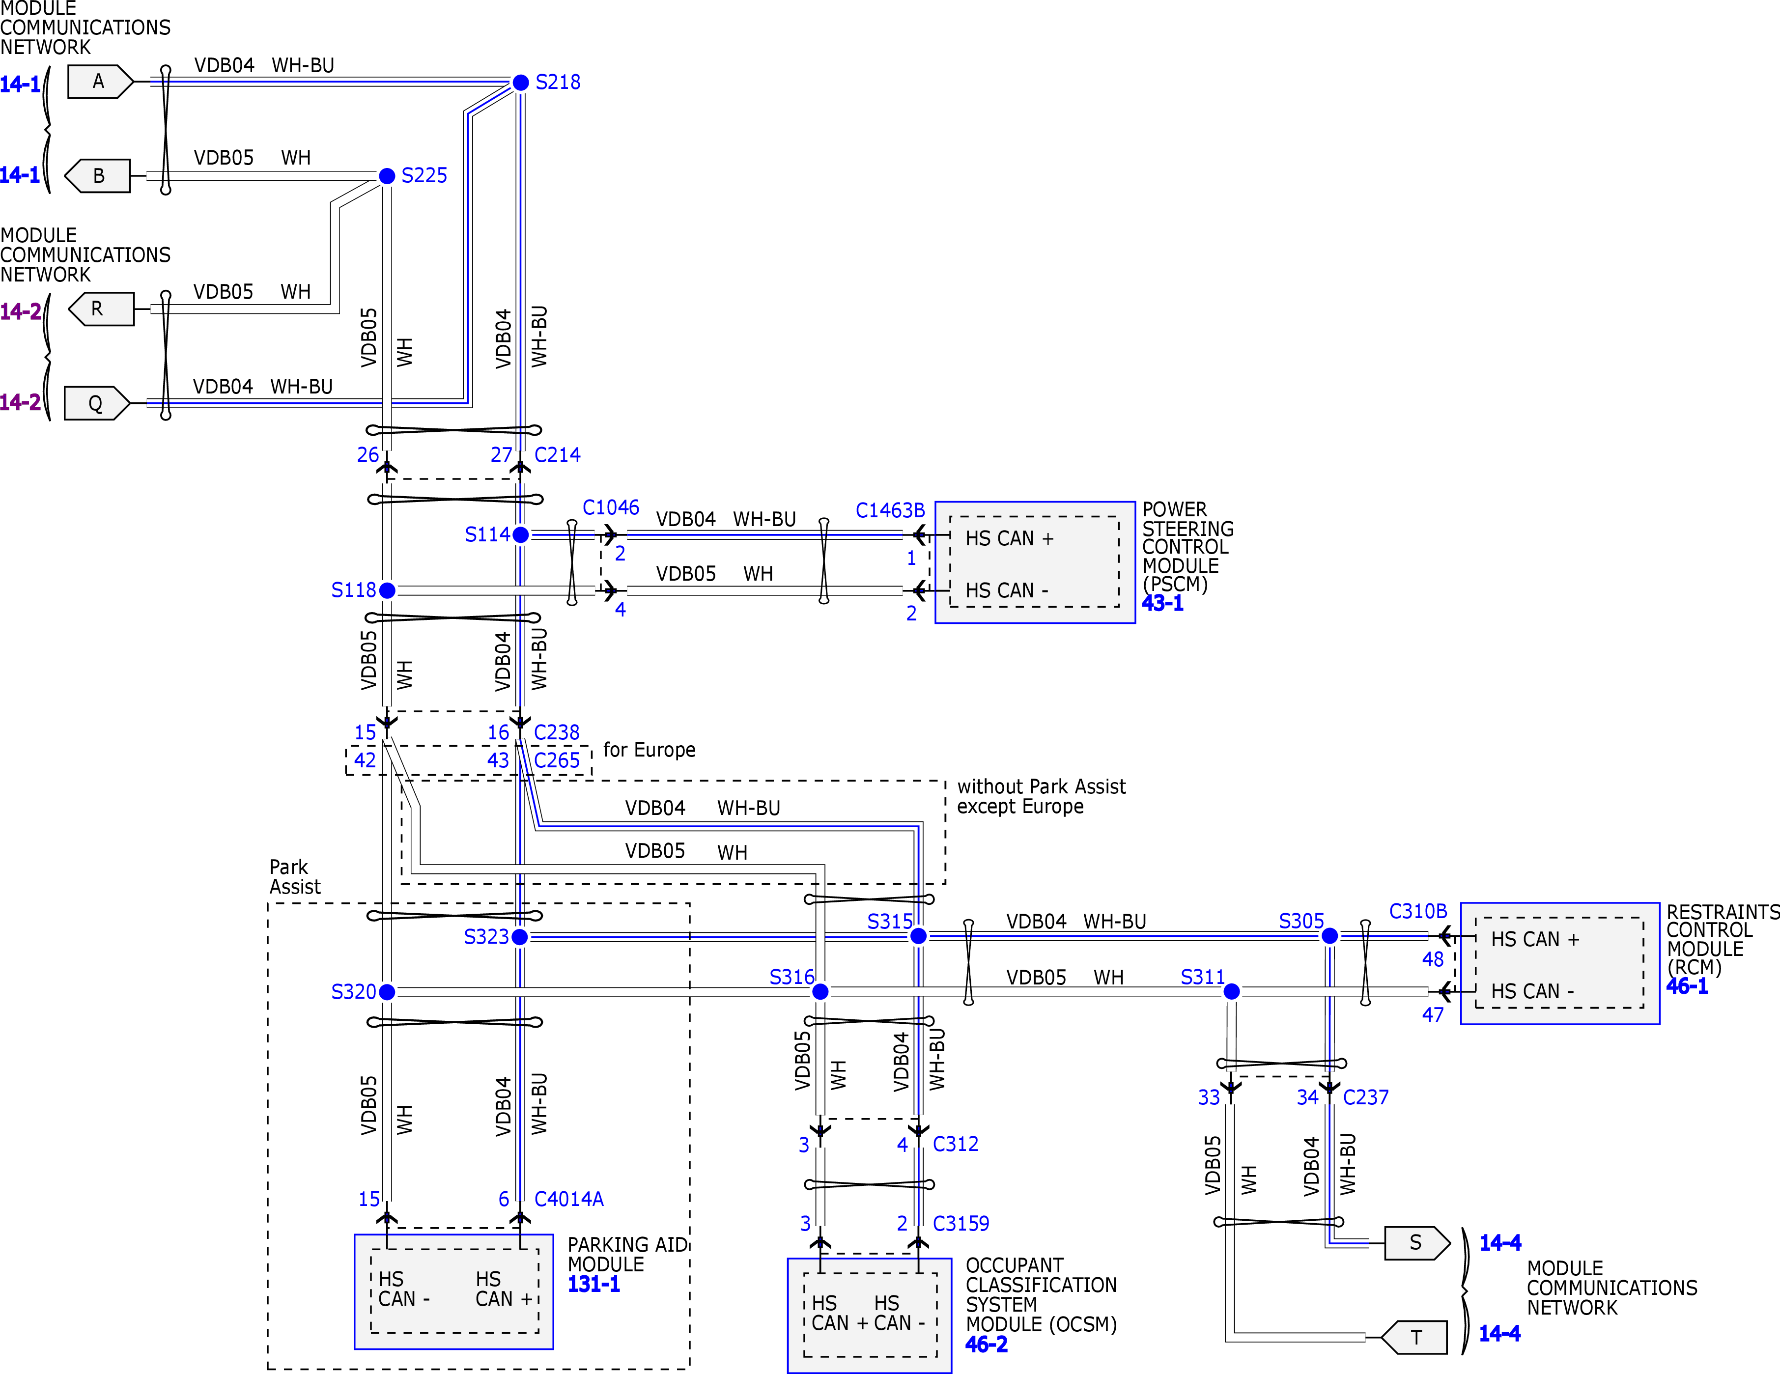The image size is (1780, 1374).
Task: Select splice point S218
Action: pos(521,83)
